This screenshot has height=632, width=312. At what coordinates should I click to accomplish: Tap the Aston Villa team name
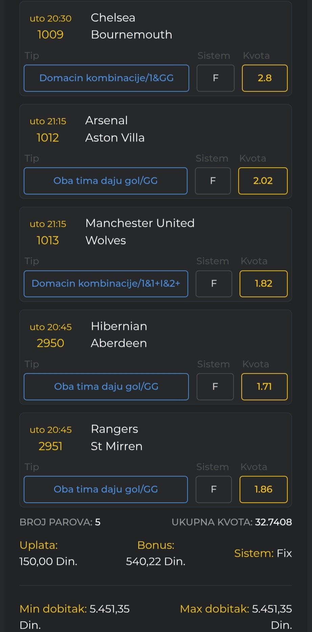point(115,138)
